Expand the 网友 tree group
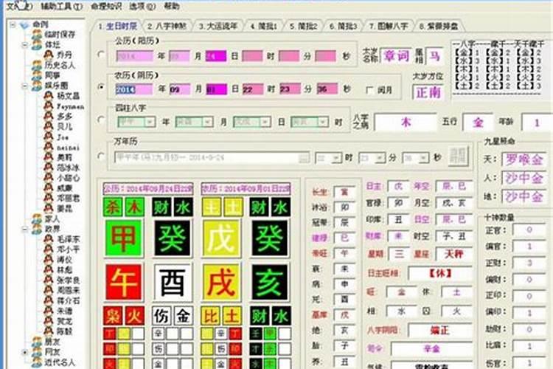The image size is (553, 369). tap(25, 352)
